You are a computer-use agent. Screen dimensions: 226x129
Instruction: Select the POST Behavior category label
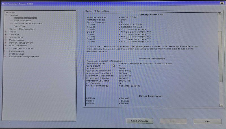point(18,46)
